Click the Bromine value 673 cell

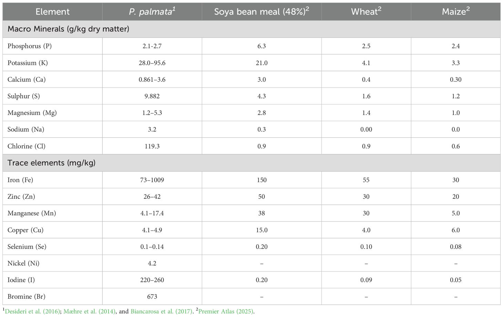152,297
